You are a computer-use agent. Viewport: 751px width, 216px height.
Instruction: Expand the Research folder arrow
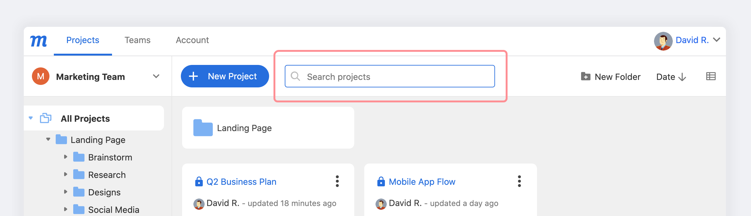[65, 174]
